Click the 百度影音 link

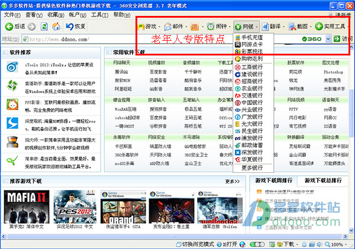coord(158,72)
